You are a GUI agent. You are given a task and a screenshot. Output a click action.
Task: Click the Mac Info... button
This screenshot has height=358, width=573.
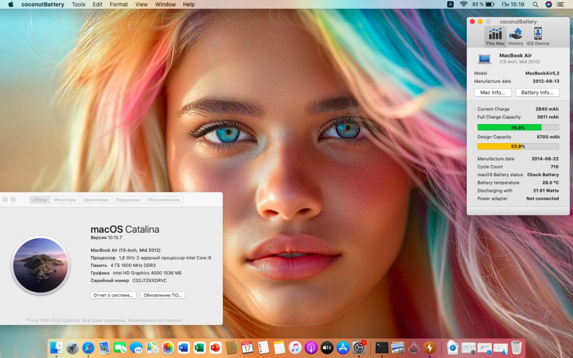pyautogui.click(x=492, y=92)
